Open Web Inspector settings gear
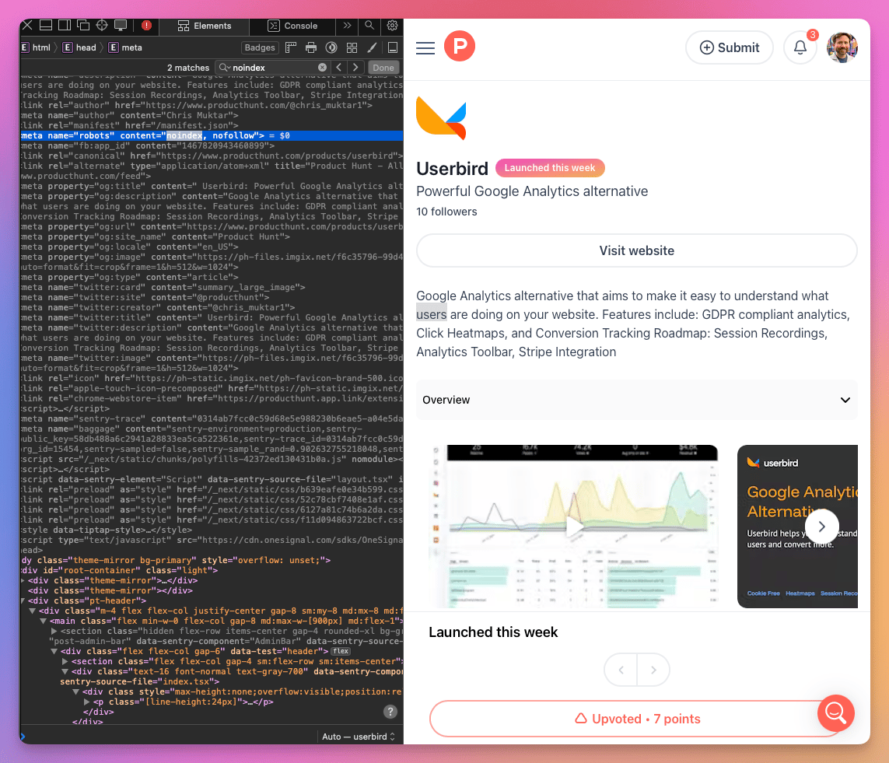Screen dimensions: 889x763 tap(392, 26)
